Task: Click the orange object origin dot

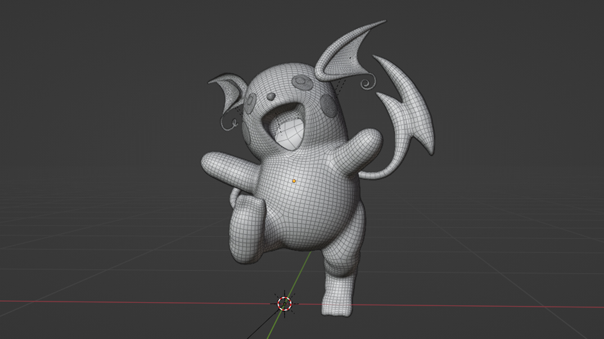Action: click(294, 181)
